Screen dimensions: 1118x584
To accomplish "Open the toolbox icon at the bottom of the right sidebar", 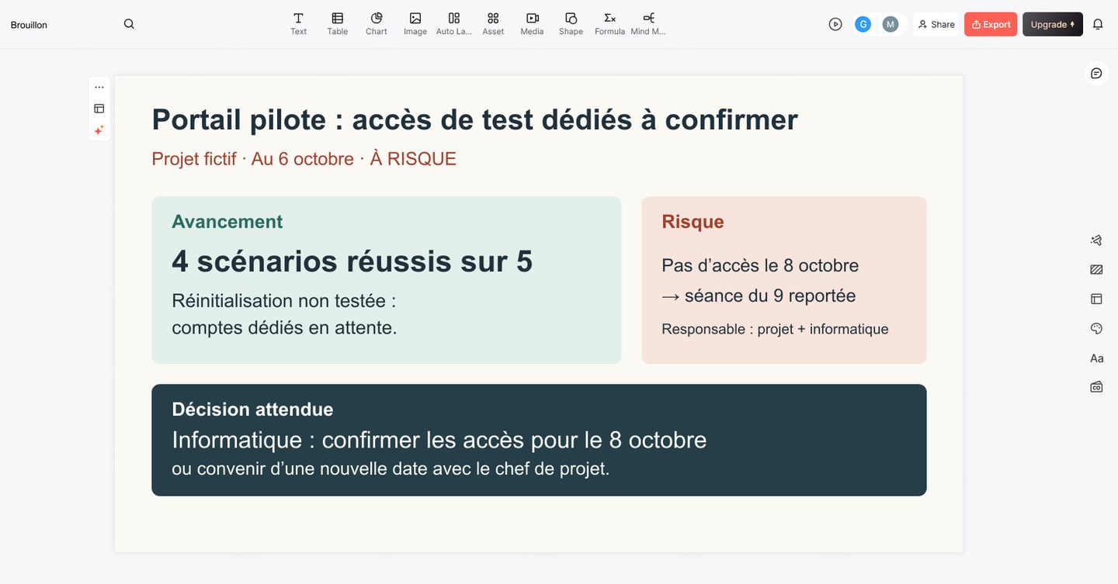I will click(1096, 387).
